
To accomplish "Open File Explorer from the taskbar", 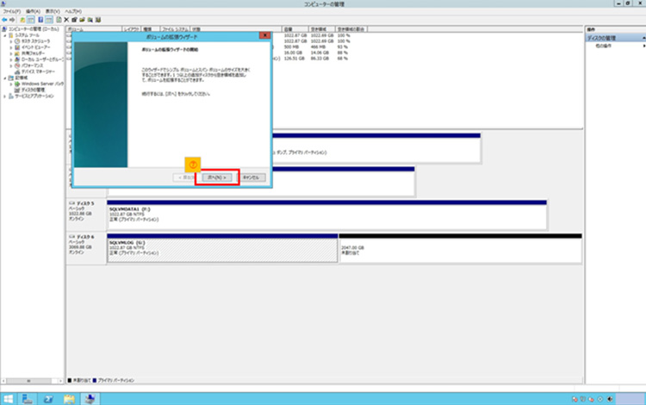I will [x=68, y=399].
